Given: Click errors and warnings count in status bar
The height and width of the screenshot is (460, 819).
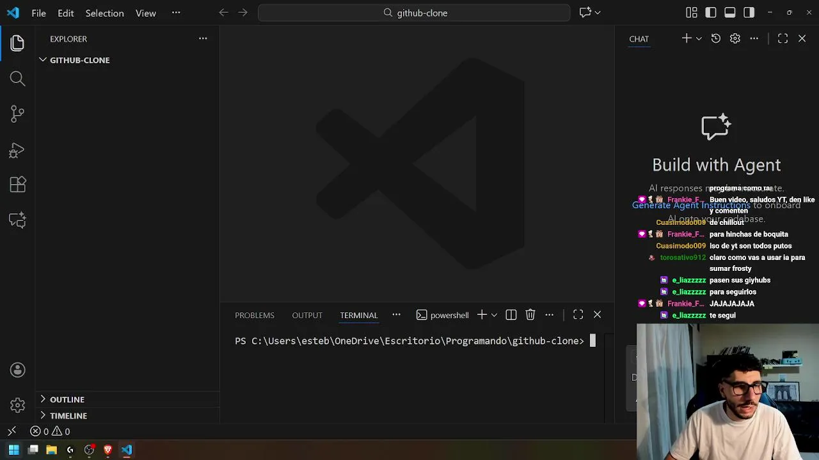Looking at the screenshot, I should [50, 431].
